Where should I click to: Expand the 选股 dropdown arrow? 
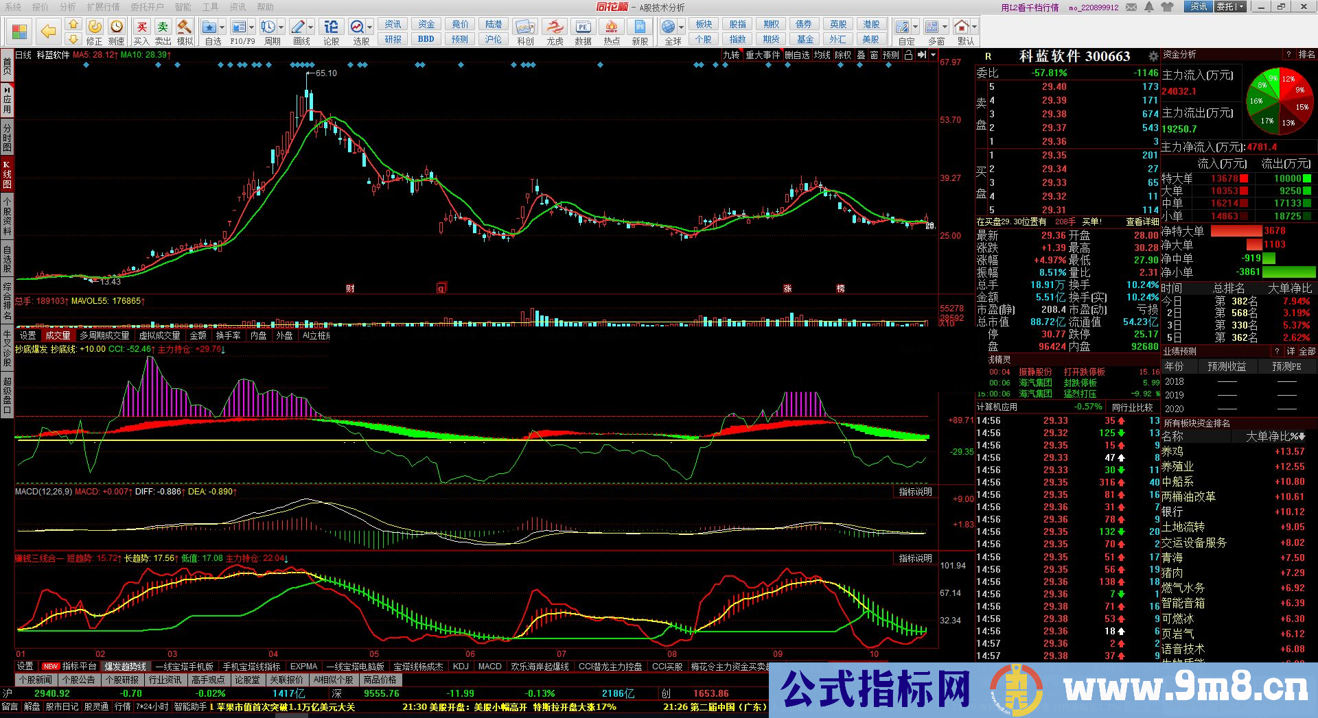click(x=369, y=27)
